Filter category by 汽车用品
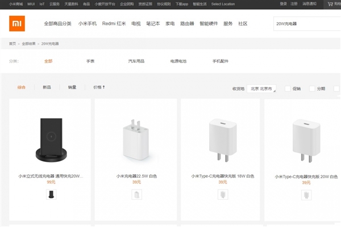This screenshot has width=341, height=227. click(136, 61)
